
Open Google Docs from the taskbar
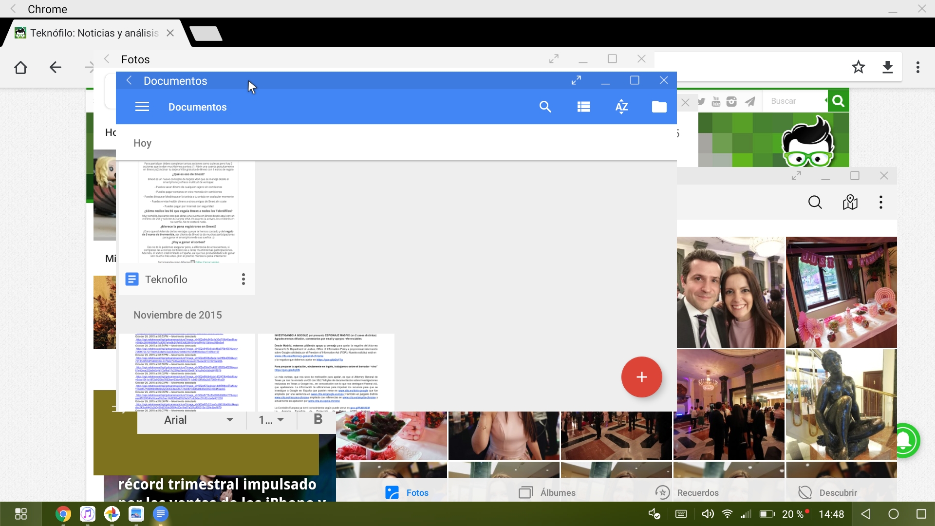161,514
